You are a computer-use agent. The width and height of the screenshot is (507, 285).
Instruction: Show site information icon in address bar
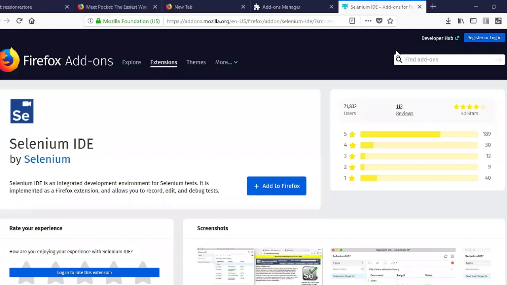(90, 21)
